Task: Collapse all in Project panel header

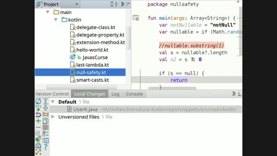Action: pyautogui.click(x=116, y=4)
